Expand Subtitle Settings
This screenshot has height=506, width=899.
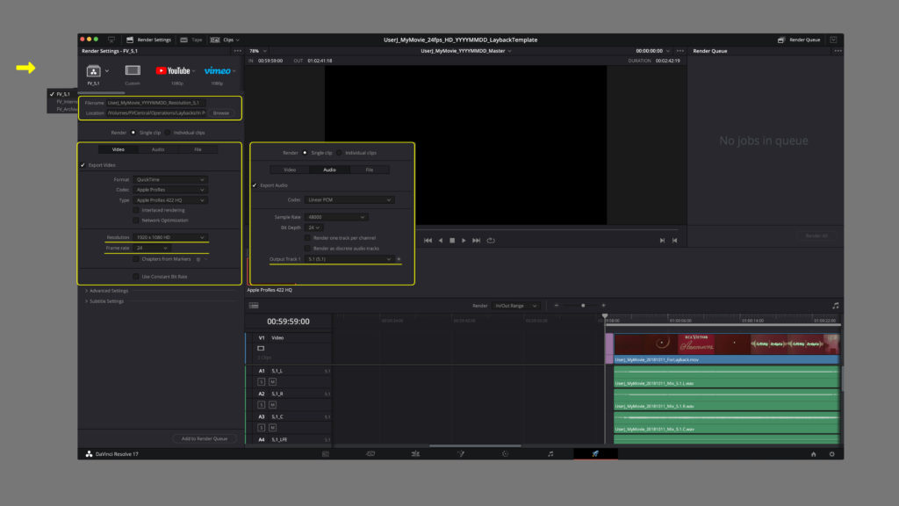pos(104,301)
